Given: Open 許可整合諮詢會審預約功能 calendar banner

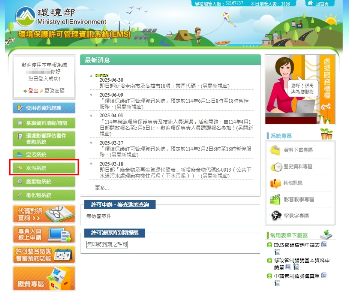Looking at the screenshot, I should click(x=44, y=254).
